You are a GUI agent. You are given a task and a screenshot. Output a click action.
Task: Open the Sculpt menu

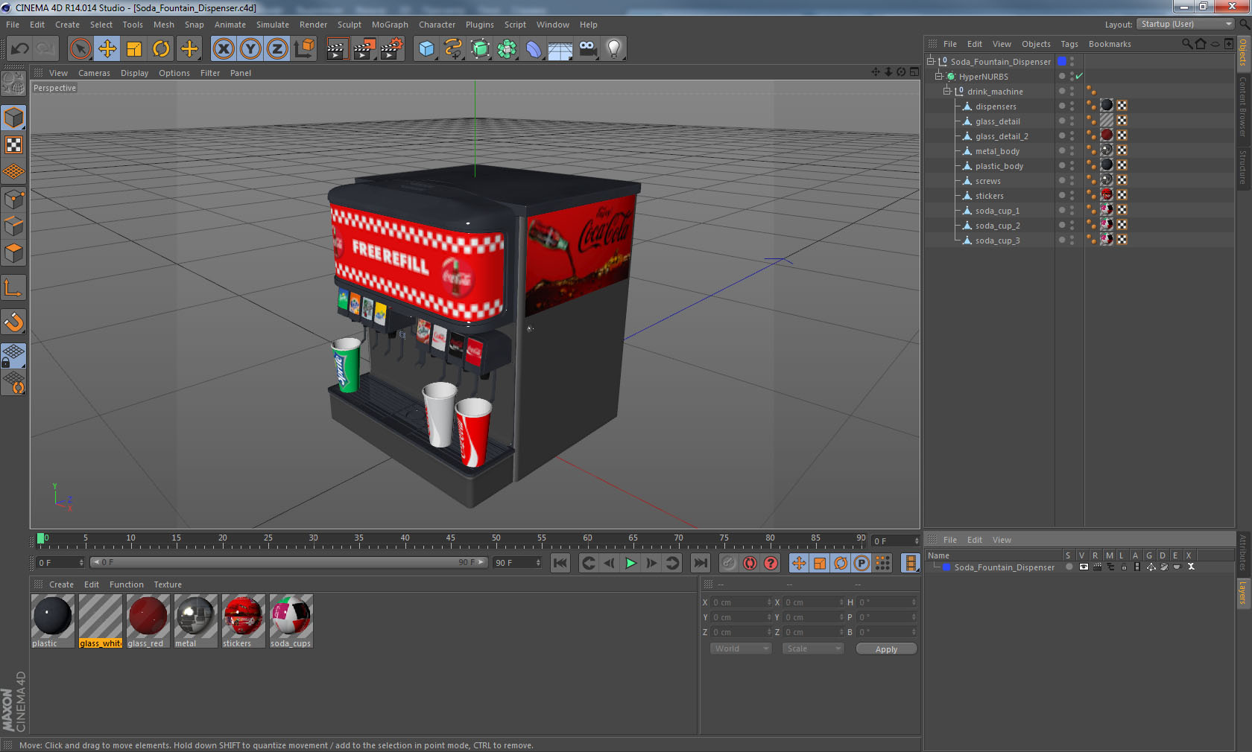point(349,25)
